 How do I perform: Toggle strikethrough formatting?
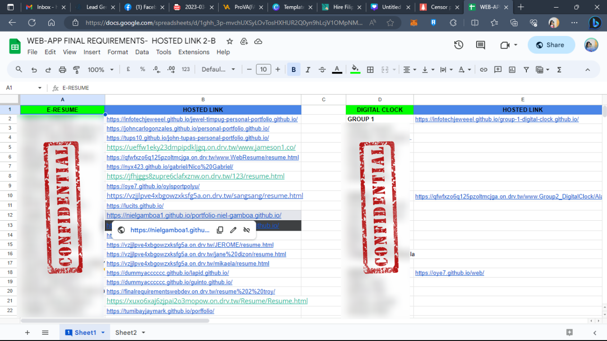point(322,70)
